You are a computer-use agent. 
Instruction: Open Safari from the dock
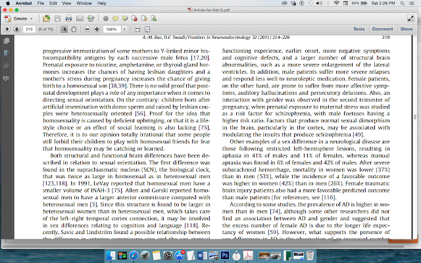tap(134, 256)
